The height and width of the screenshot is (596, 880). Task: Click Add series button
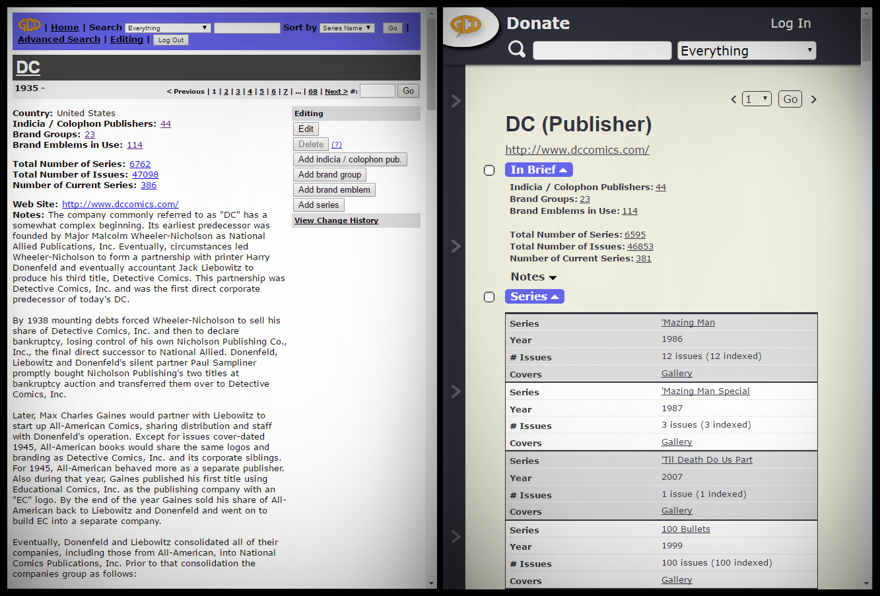coord(319,205)
